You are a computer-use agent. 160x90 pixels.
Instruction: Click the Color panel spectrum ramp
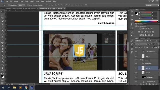coord(146,21)
